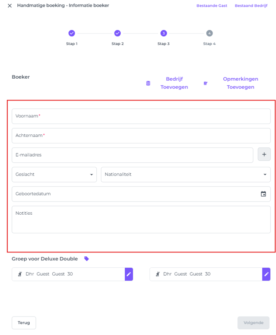276x335 pixels.
Task: Click the purple tag icon near Deluxe Double
Action: (87, 259)
